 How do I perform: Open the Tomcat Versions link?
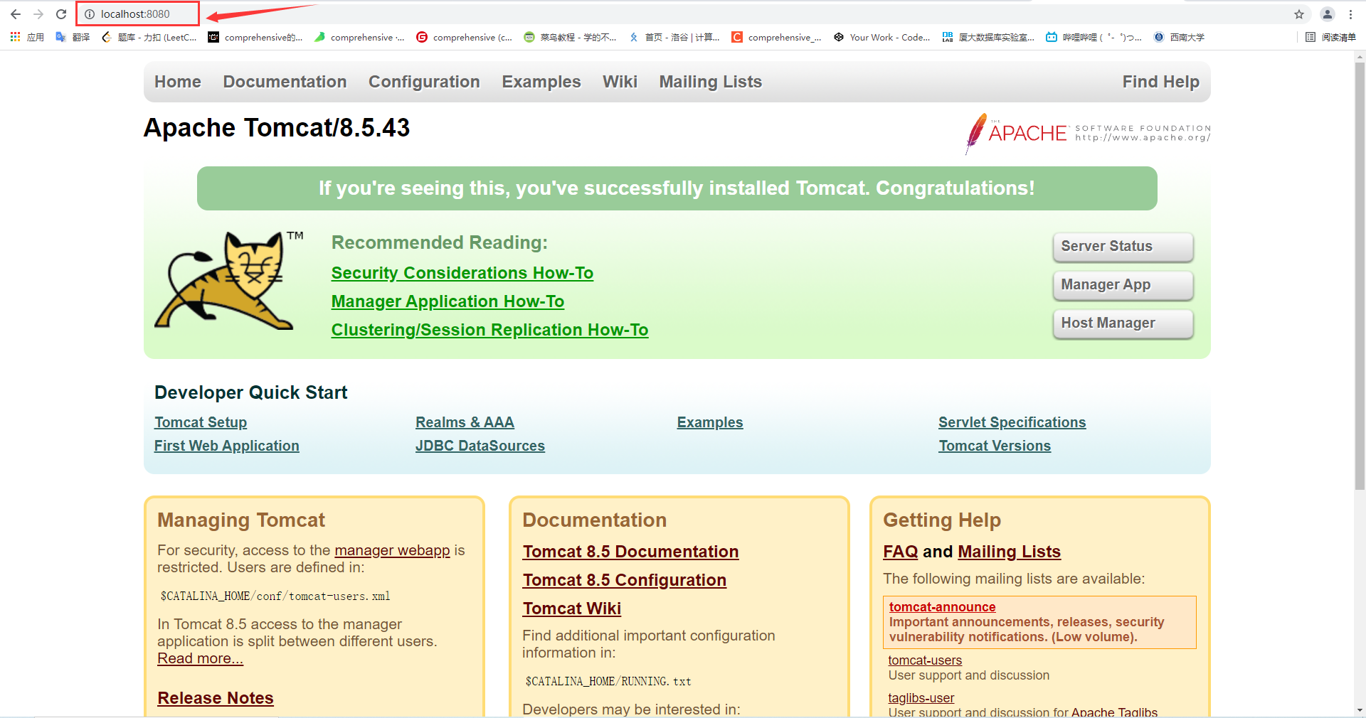pyautogui.click(x=995, y=446)
